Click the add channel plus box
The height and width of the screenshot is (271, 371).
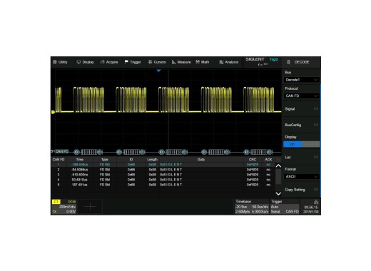[x=91, y=207]
